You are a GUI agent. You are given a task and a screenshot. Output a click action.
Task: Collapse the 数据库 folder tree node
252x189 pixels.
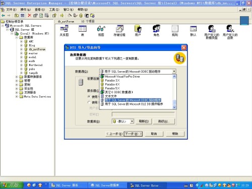tap(17, 37)
